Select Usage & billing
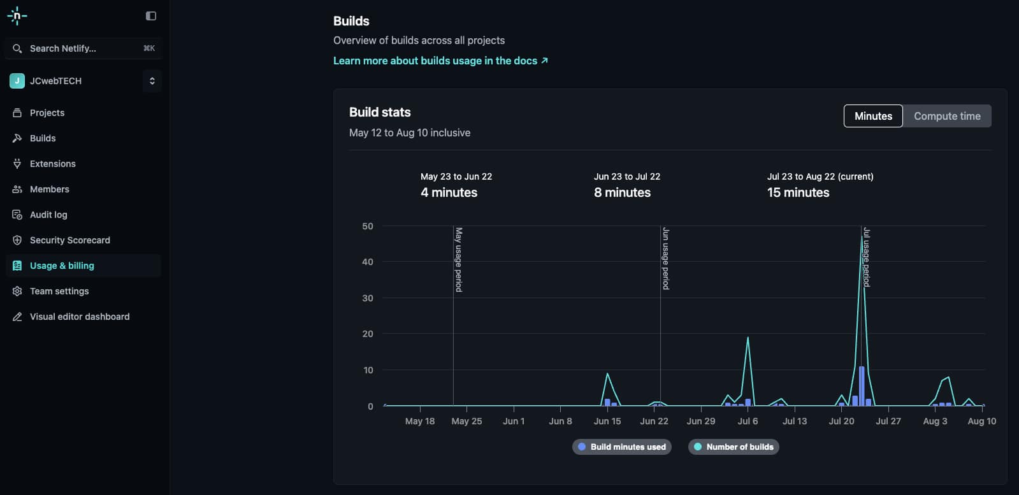Image resolution: width=1019 pixels, height=495 pixels. coord(83,266)
